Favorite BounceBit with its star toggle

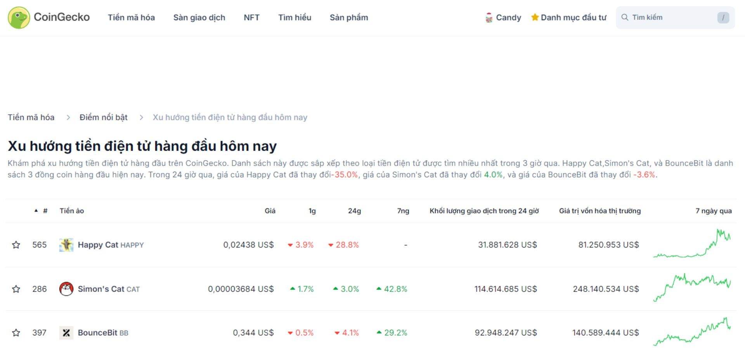pyautogui.click(x=16, y=333)
